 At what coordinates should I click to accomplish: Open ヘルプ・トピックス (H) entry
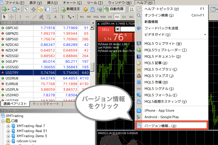point(171,9)
